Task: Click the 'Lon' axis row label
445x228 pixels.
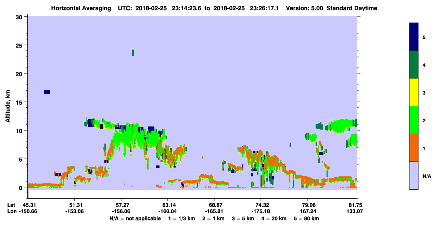Action: pos(11,211)
